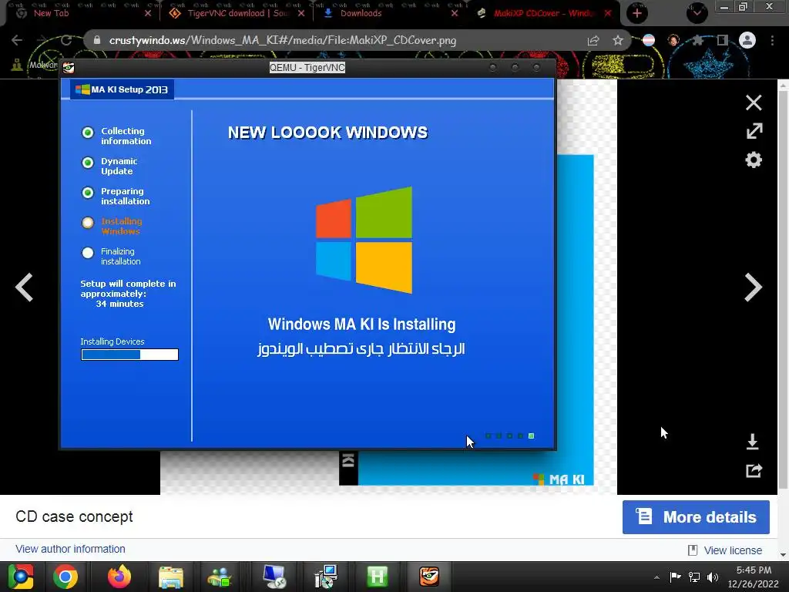Screen dimensions: 789x592
Task: Reload the current page
Action: pos(66,40)
